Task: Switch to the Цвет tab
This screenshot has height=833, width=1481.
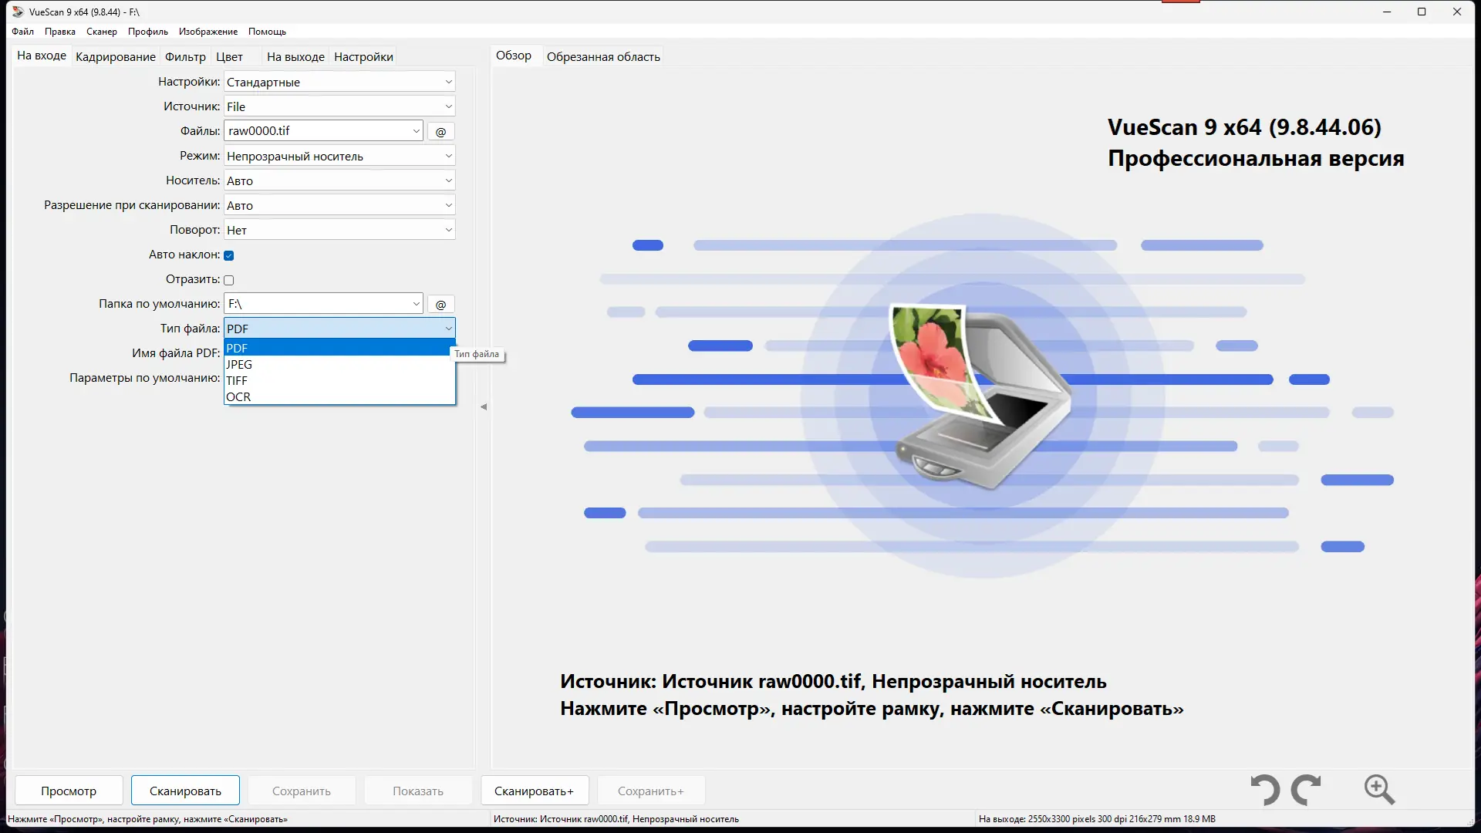Action: click(x=229, y=56)
